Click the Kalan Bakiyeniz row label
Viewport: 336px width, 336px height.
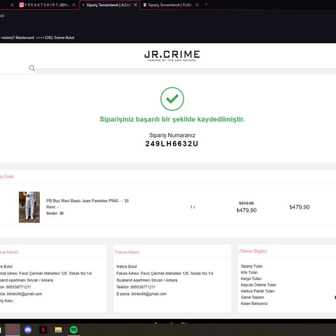coord(254,304)
